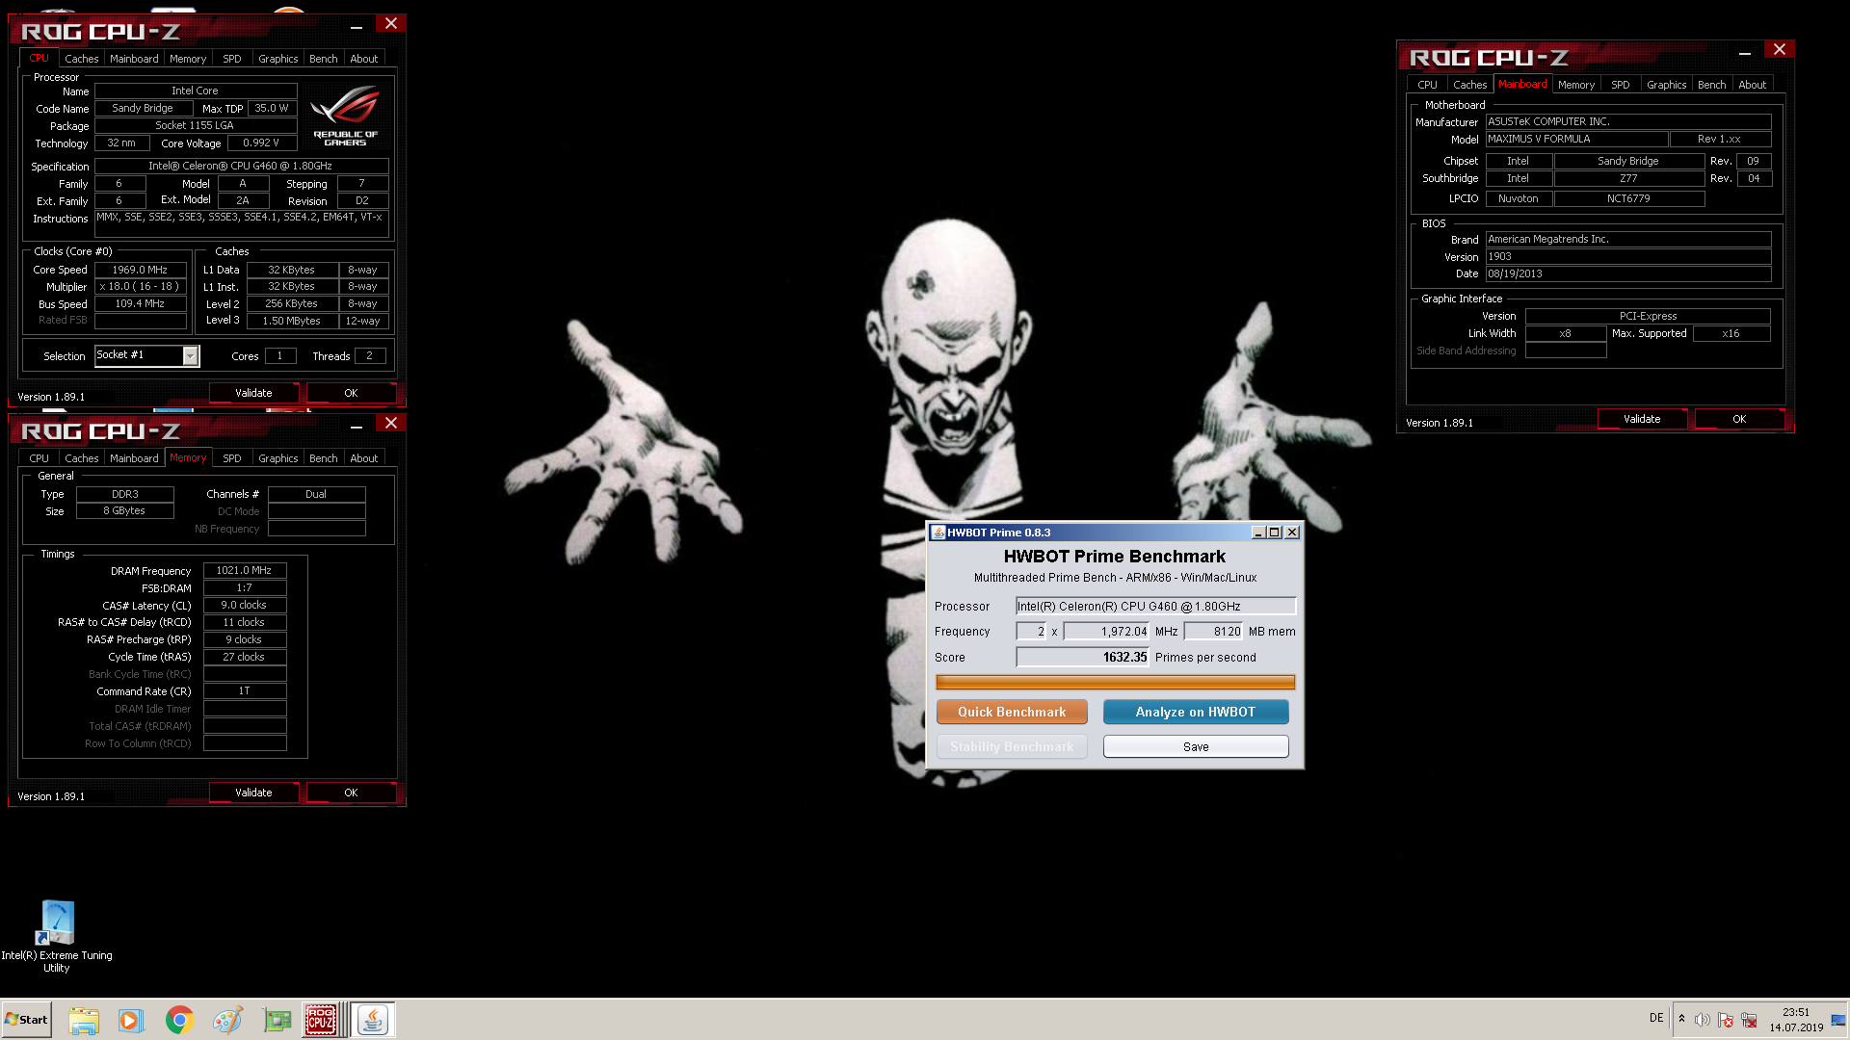Open SPD tab in the CPU window
This screenshot has width=1850, height=1040.
232,59
